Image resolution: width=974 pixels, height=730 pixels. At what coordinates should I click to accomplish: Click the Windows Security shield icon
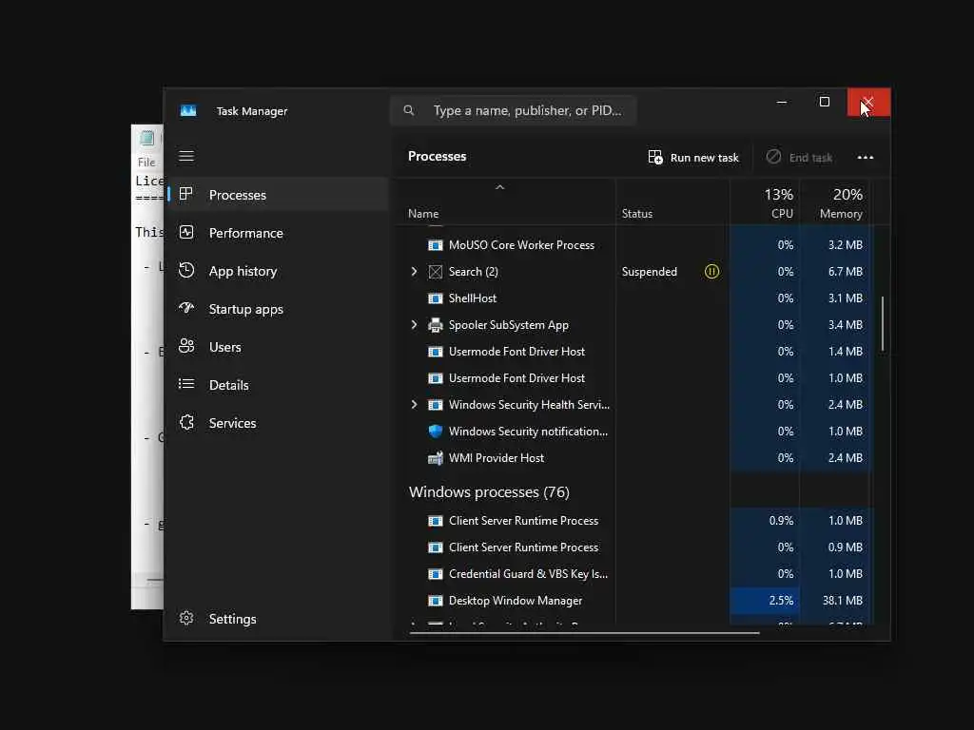(436, 431)
